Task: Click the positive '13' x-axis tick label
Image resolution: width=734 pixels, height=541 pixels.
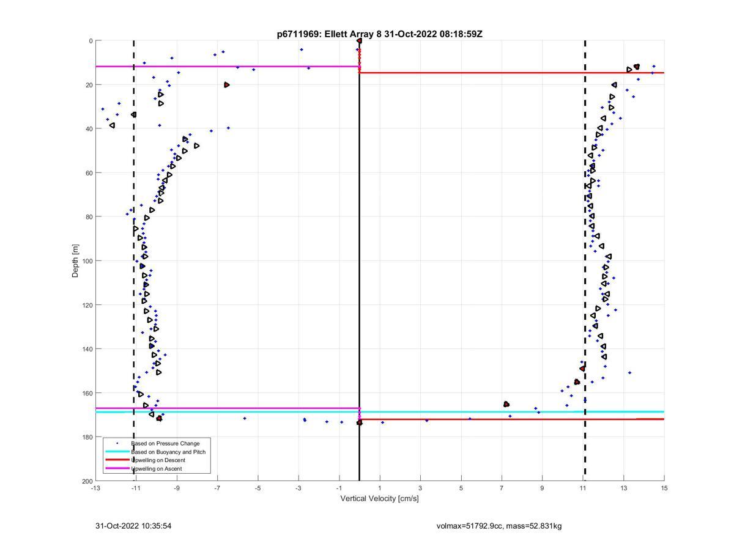Action: (x=623, y=488)
